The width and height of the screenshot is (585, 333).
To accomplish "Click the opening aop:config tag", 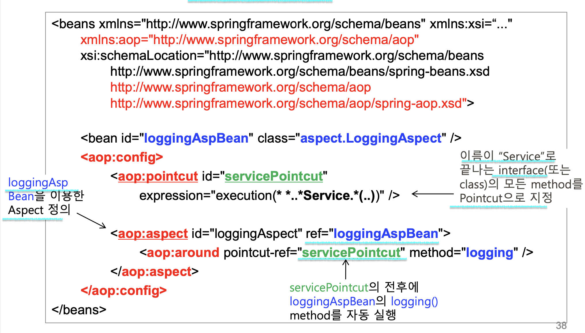I will point(122,157).
